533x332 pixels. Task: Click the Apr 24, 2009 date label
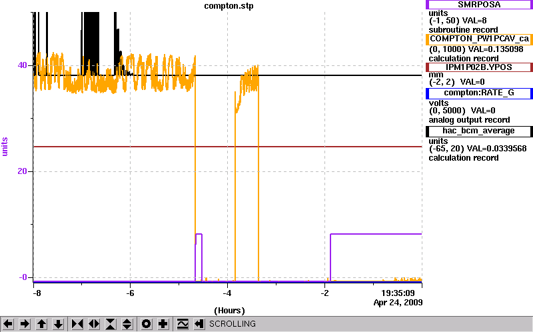(398, 303)
